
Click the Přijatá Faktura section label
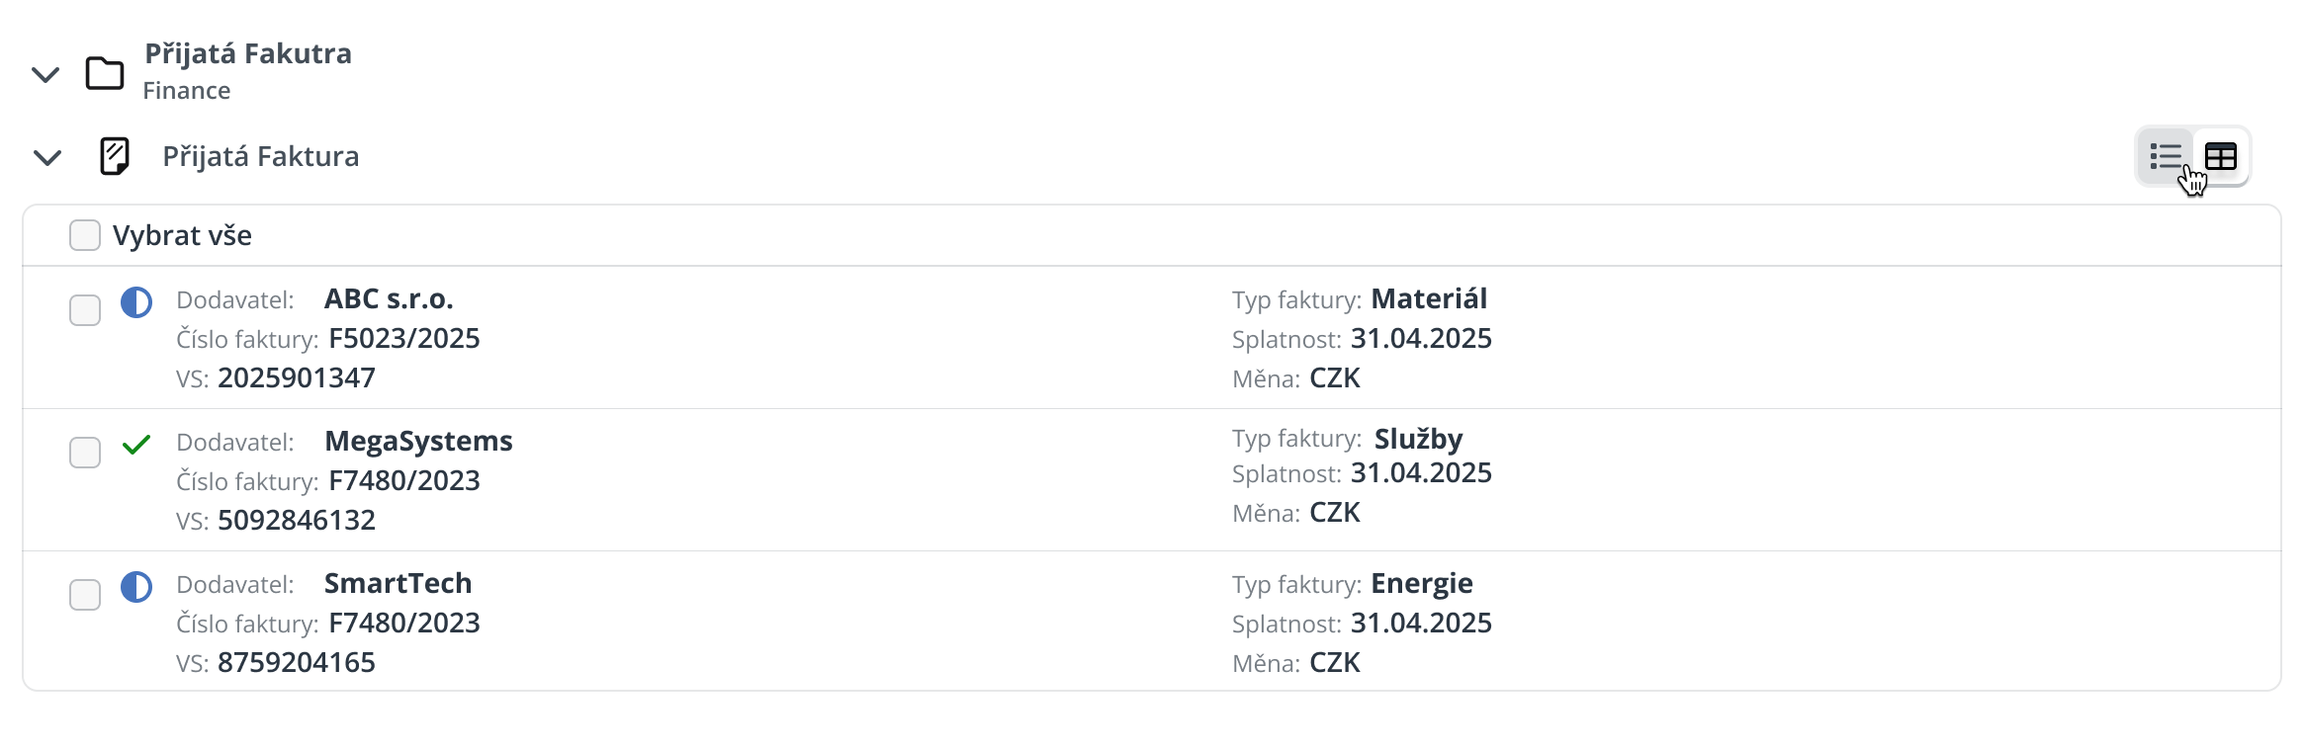click(x=261, y=156)
